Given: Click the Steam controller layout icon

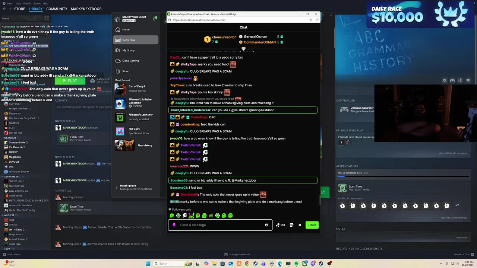Looking at the screenshot, I should click(x=452, y=80).
